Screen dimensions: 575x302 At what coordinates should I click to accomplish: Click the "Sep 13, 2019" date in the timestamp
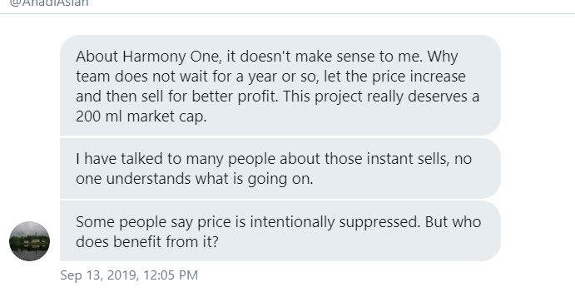99,275
